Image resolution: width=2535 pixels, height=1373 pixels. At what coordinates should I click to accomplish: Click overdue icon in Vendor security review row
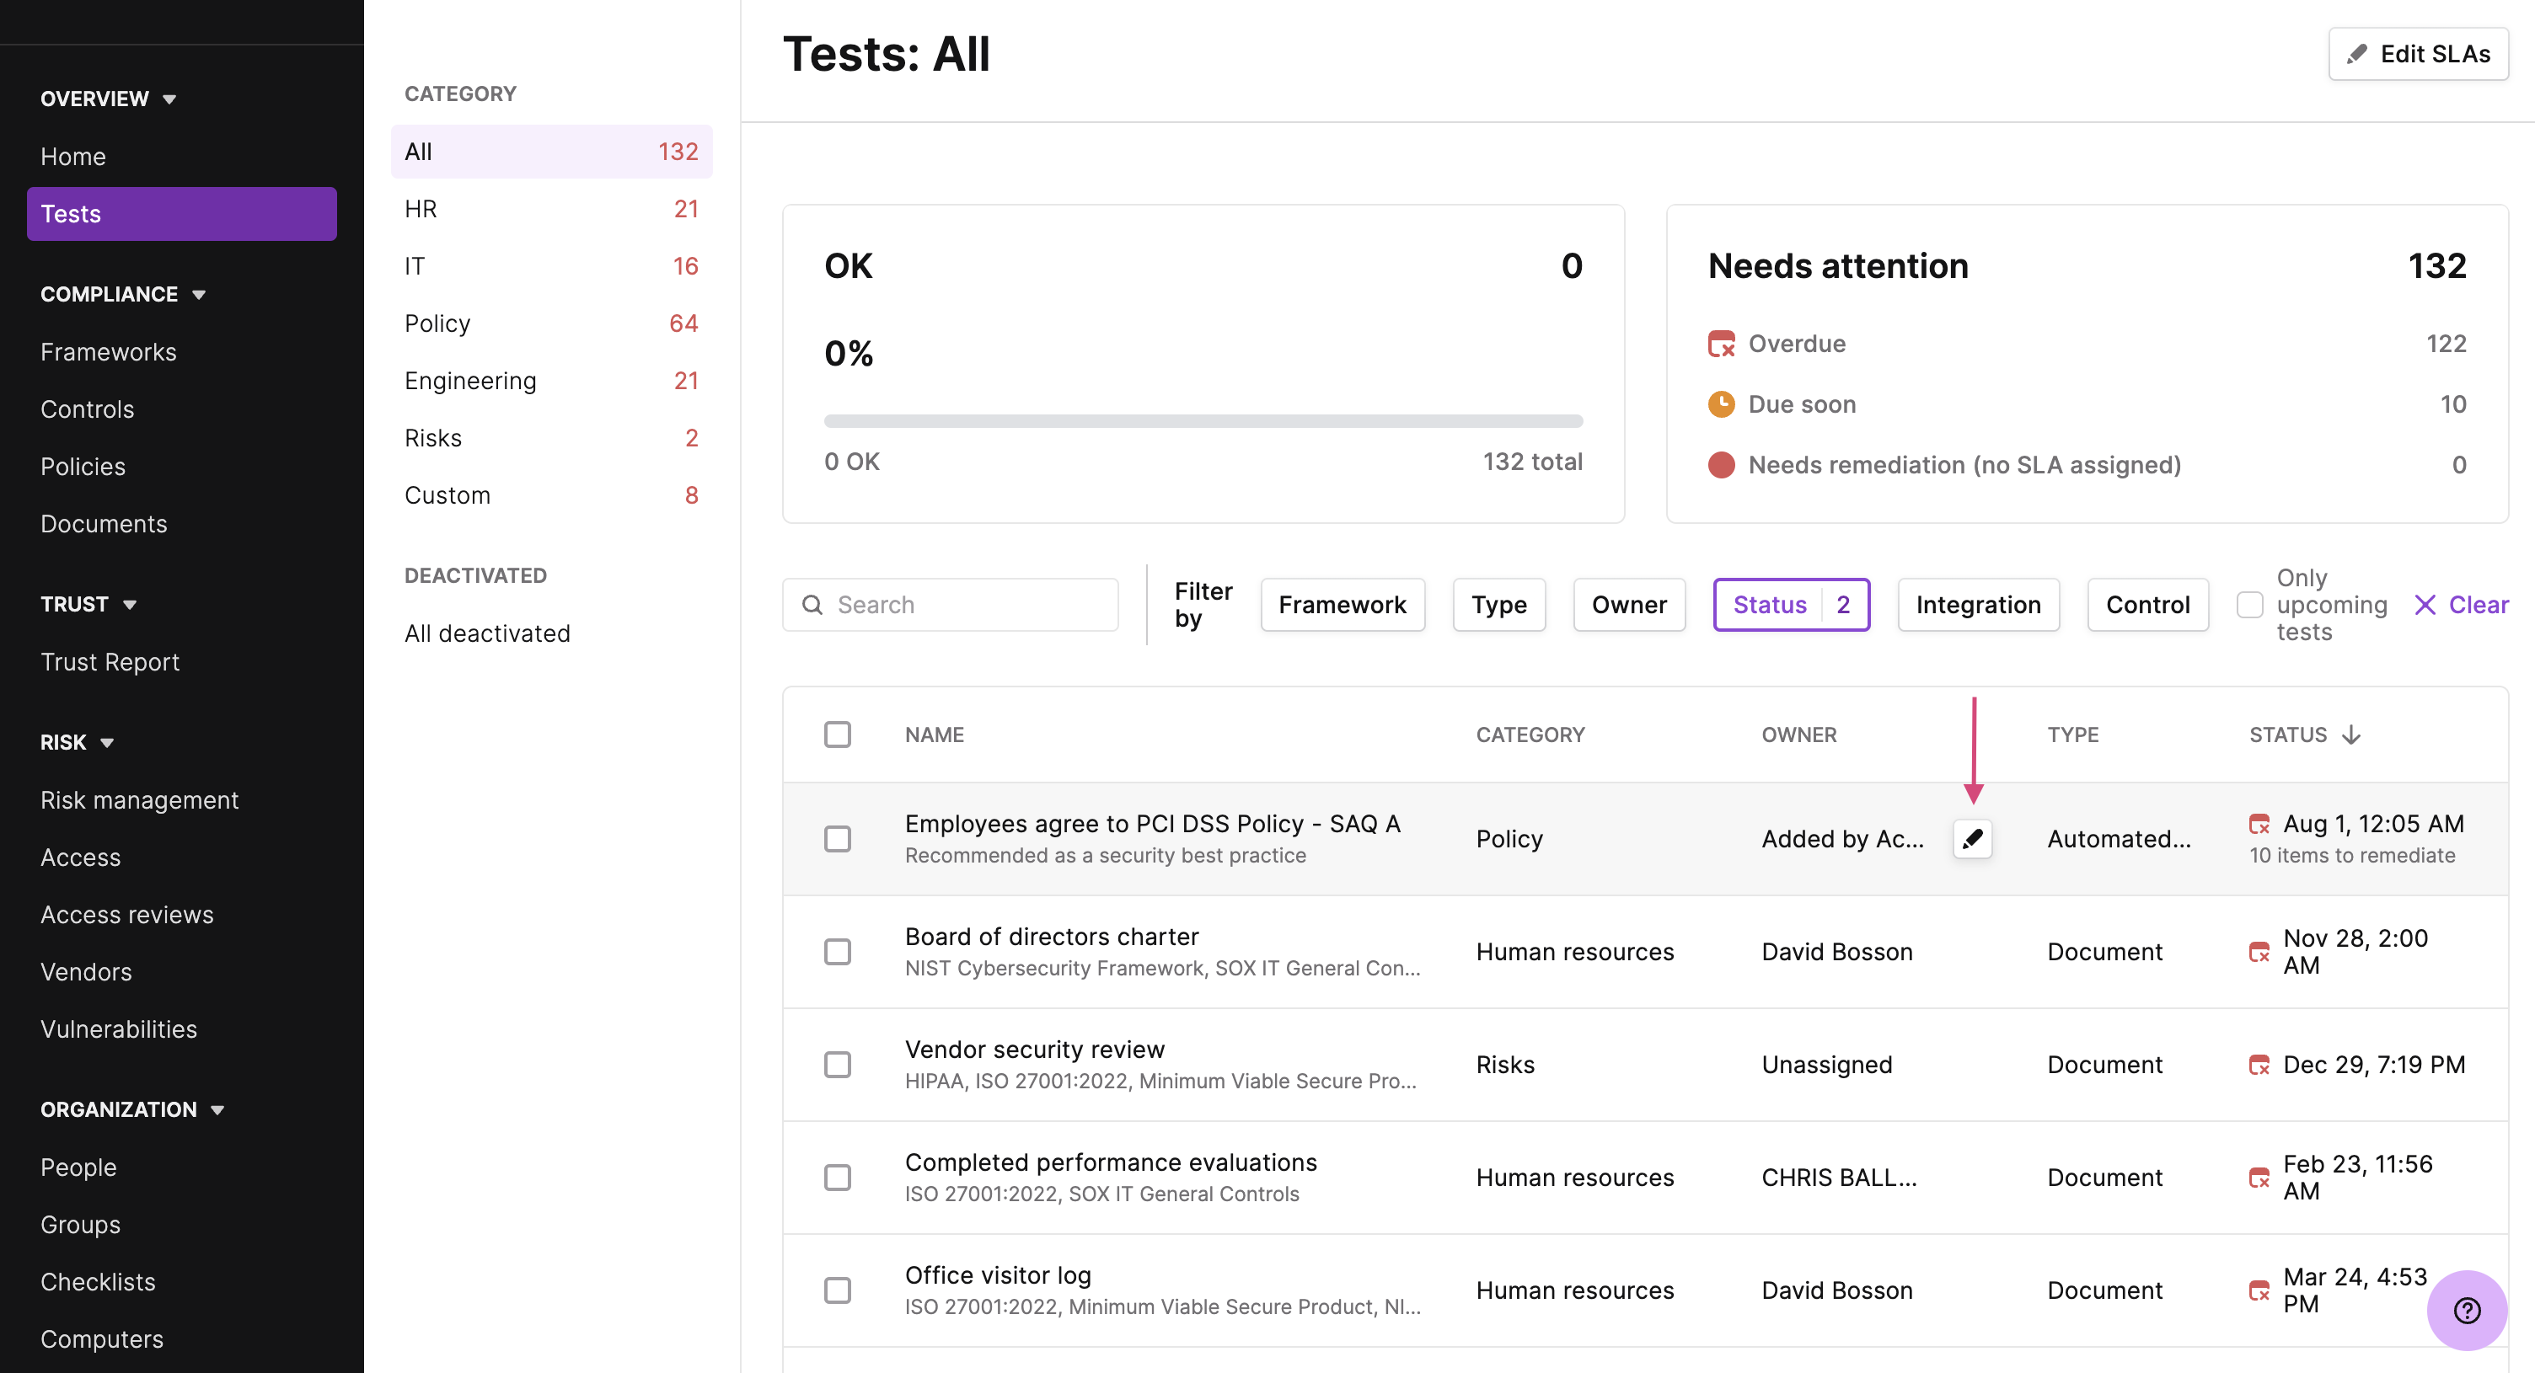click(2259, 1066)
